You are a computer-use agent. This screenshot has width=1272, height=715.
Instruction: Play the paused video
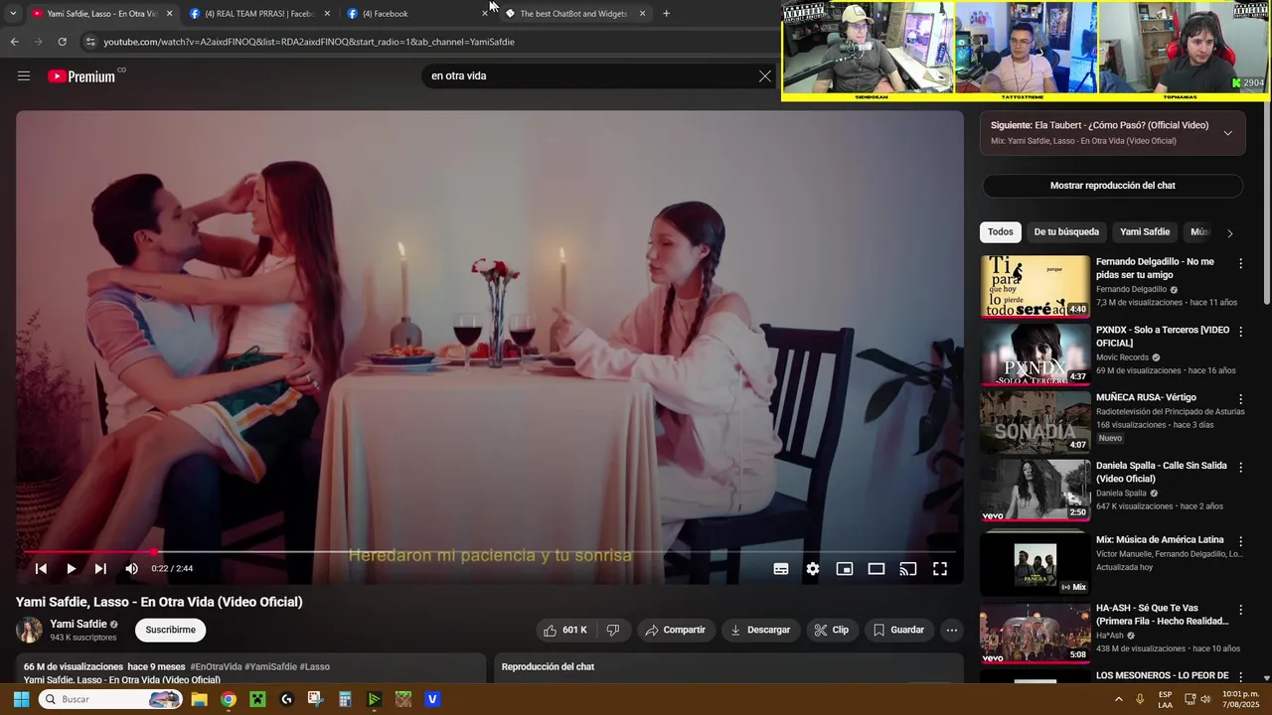click(x=71, y=568)
